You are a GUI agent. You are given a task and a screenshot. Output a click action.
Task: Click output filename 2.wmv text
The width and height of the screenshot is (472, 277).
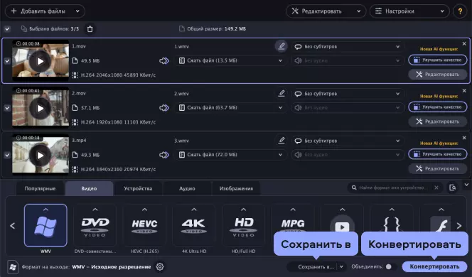(x=181, y=94)
